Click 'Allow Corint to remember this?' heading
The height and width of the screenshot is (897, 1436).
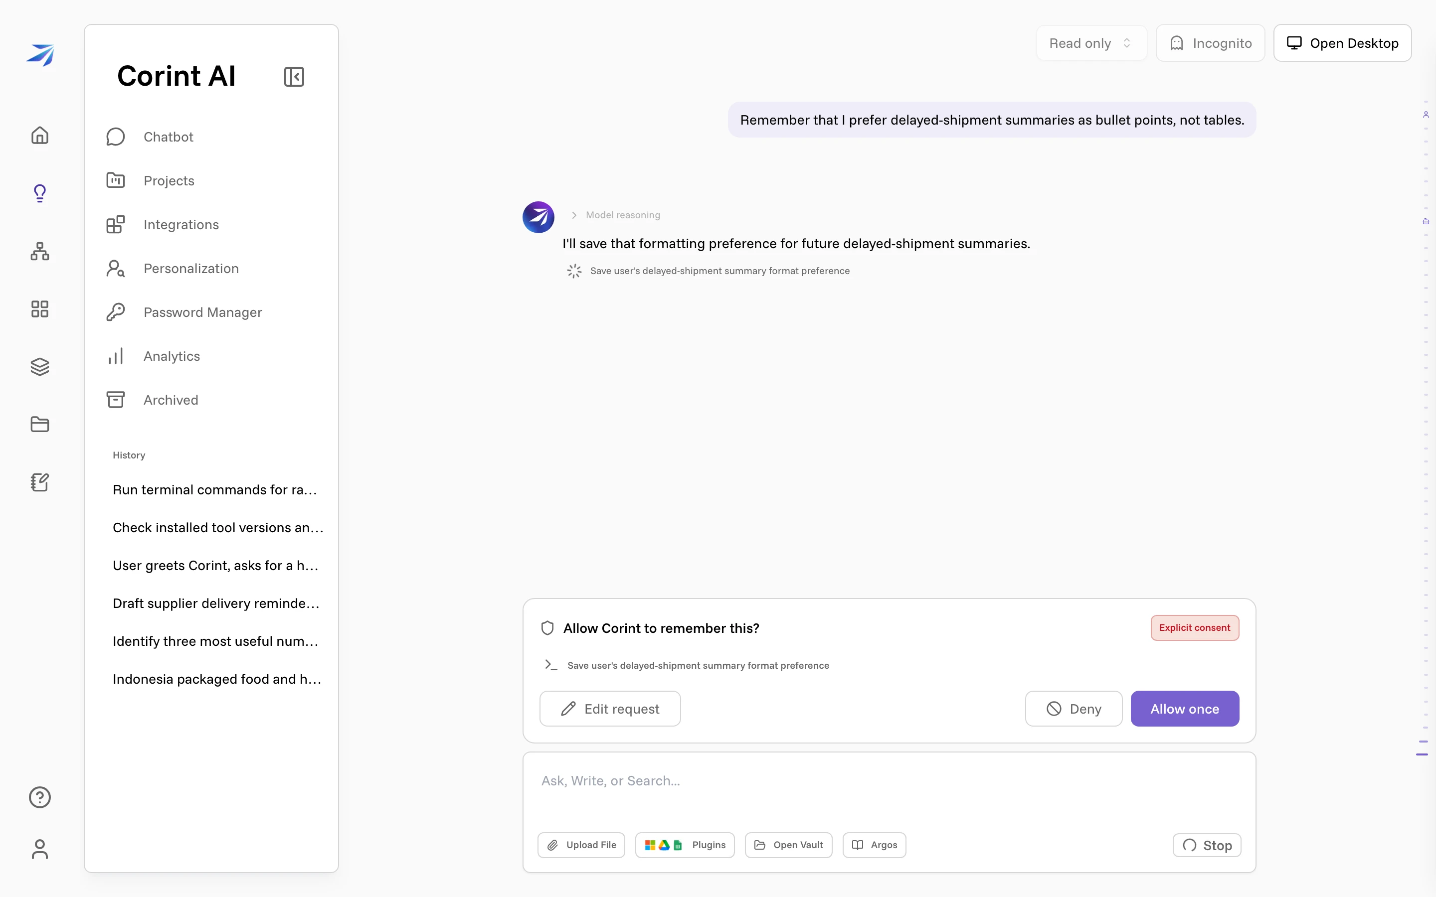tap(661, 628)
